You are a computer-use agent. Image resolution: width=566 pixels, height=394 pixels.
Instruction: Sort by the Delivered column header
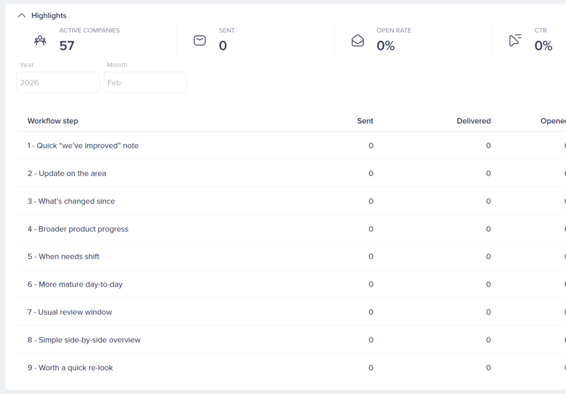[473, 121]
